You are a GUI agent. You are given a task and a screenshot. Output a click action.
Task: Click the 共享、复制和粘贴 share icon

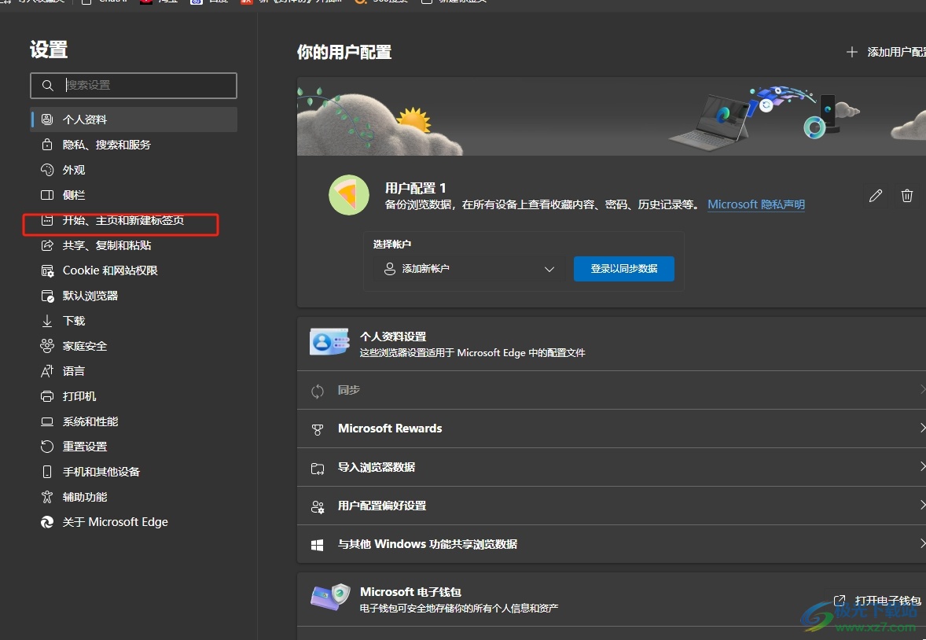click(47, 245)
